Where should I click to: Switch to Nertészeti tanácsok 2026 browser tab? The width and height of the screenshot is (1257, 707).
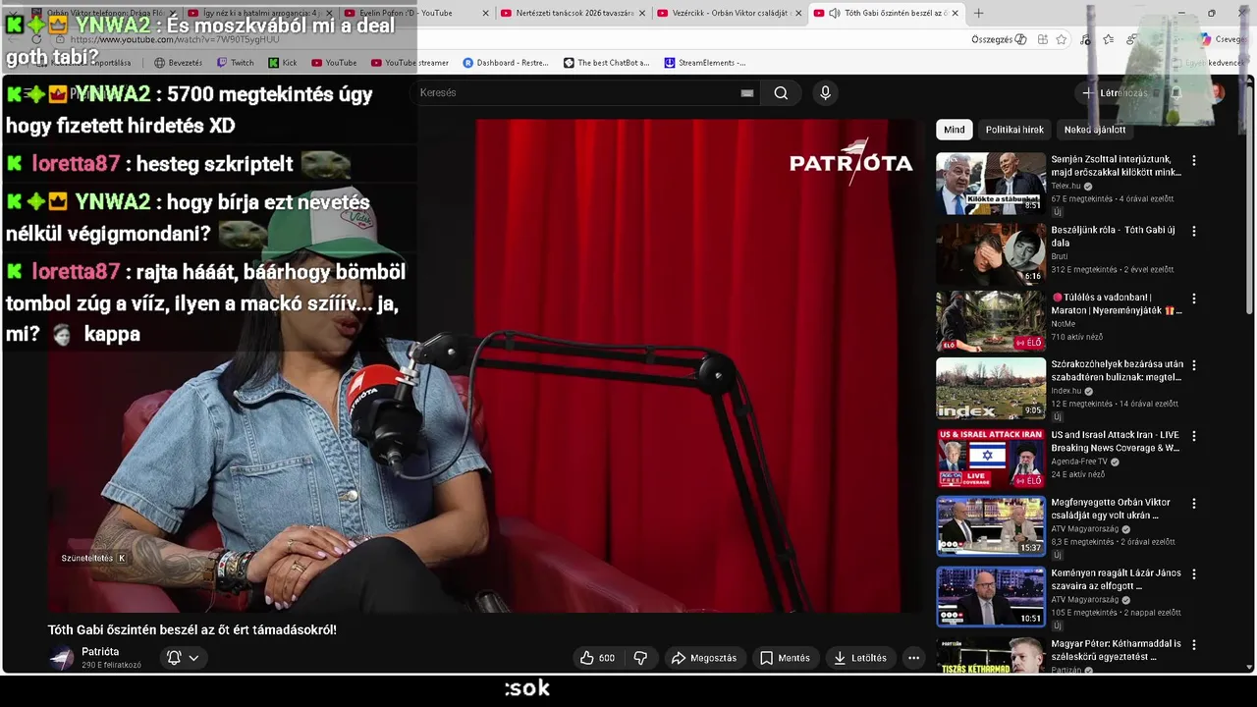(x=573, y=13)
